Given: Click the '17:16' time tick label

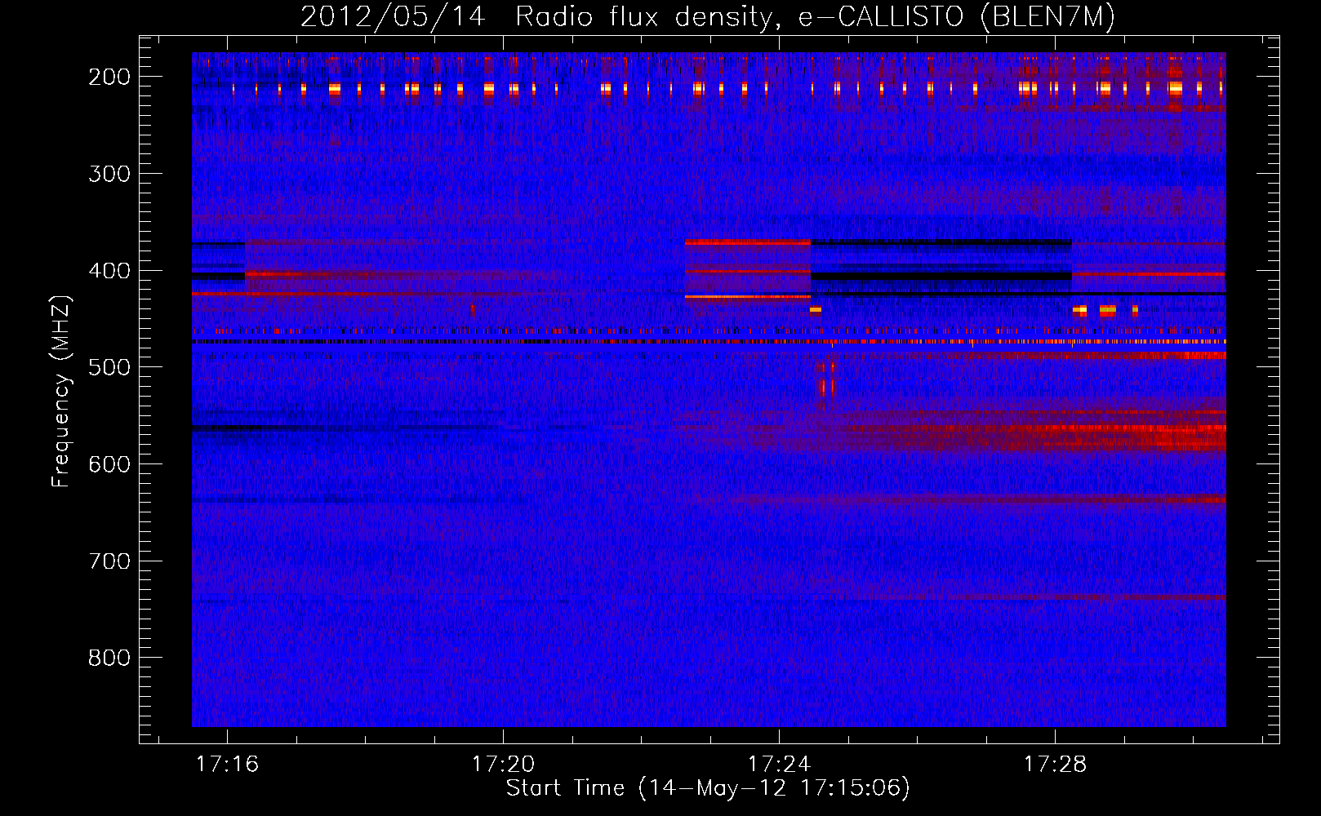Looking at the screenshot, I should pos(228,764).
